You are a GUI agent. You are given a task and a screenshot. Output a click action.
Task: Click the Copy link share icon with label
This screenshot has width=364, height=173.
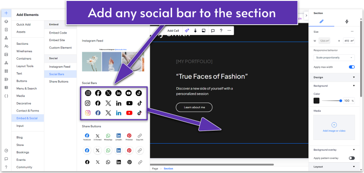tap(140, 137)
